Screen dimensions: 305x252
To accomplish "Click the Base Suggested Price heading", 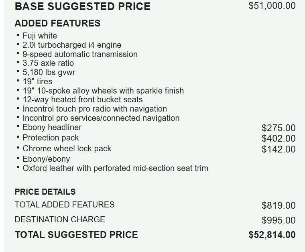I will tap(82, 6).
